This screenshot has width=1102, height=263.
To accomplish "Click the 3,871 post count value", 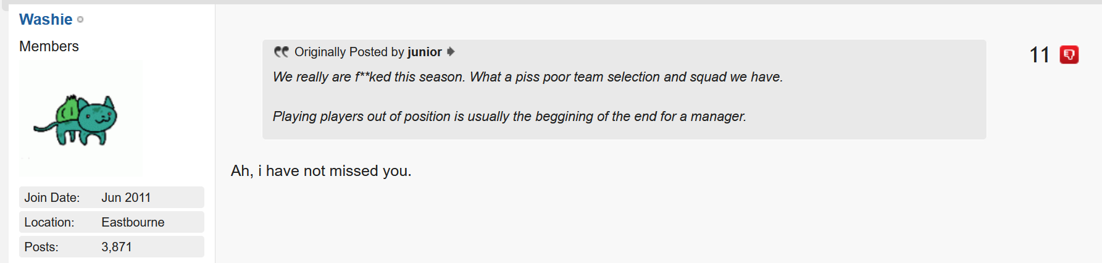I will [x=117, y=247].
